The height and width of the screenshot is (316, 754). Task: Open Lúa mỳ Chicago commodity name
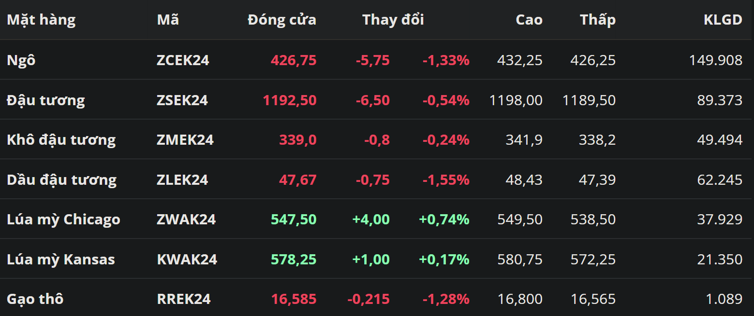(63, 220)
